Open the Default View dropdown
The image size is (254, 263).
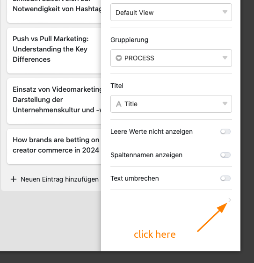171,12
